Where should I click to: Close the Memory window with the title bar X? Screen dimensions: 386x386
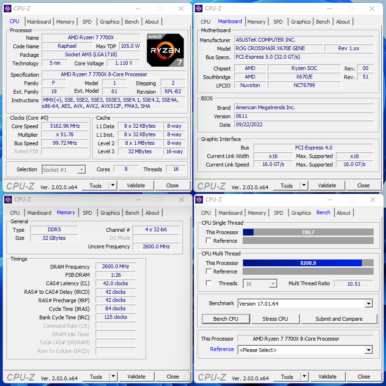pyautogui.click(x=182, y=200)
